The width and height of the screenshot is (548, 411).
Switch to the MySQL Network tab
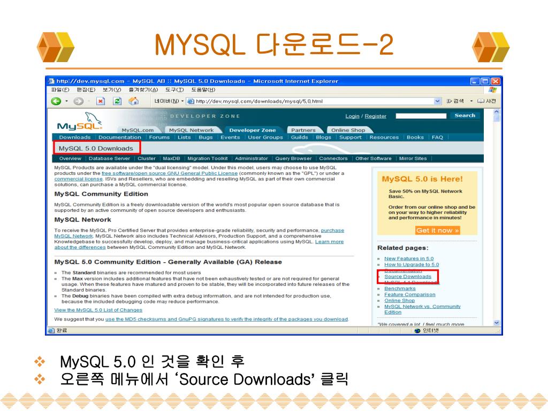pyautogui.click(x=191, y=130)
